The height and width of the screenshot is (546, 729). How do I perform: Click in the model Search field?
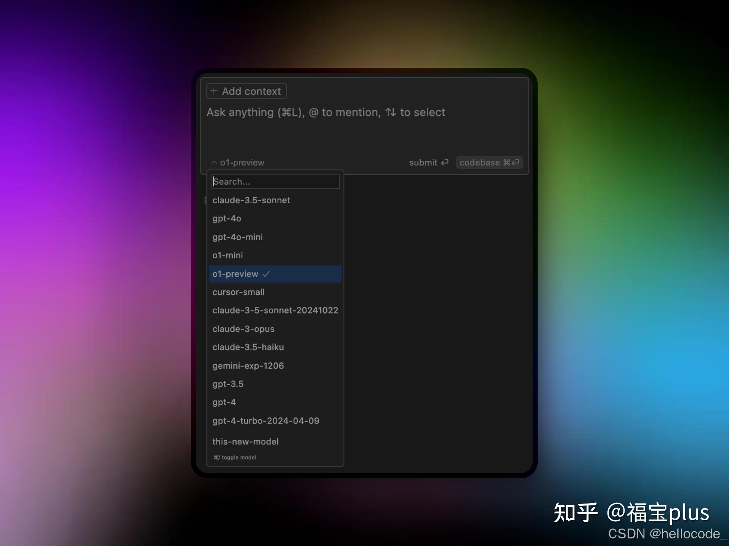click(275, 181)
